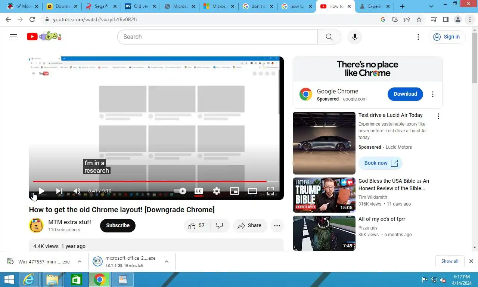Download Google Chrome from the ad
Image resolution: width=478 pixels, height=287 pixels.
pos(405,94)
